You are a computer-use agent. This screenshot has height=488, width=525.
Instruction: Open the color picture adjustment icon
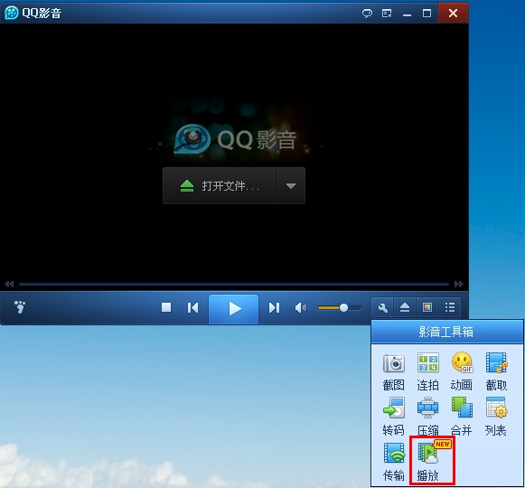427,307
